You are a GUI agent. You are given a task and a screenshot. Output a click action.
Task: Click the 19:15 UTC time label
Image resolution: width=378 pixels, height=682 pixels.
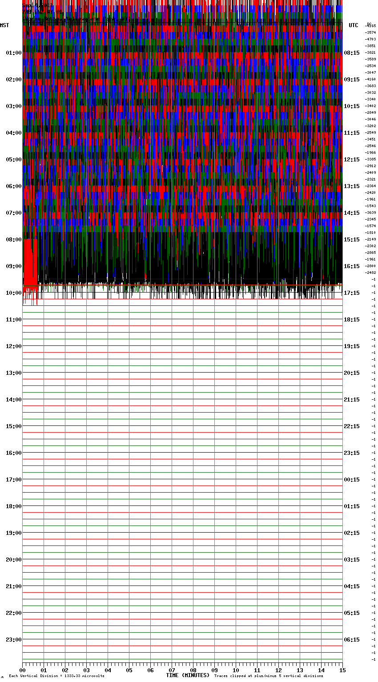[x=352, y=346]
